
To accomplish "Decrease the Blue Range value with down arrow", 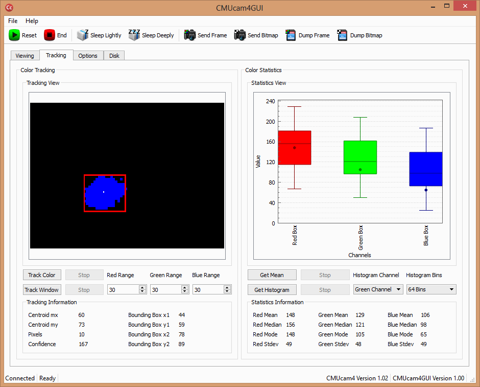I will coord(227,291).
